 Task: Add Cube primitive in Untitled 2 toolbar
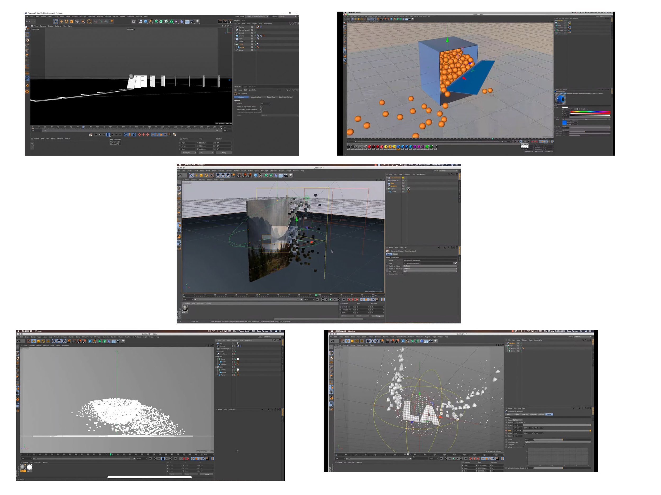145,21
